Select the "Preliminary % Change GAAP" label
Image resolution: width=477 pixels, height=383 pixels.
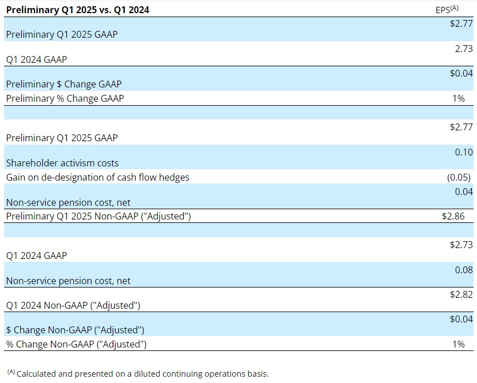coord(65,98)
